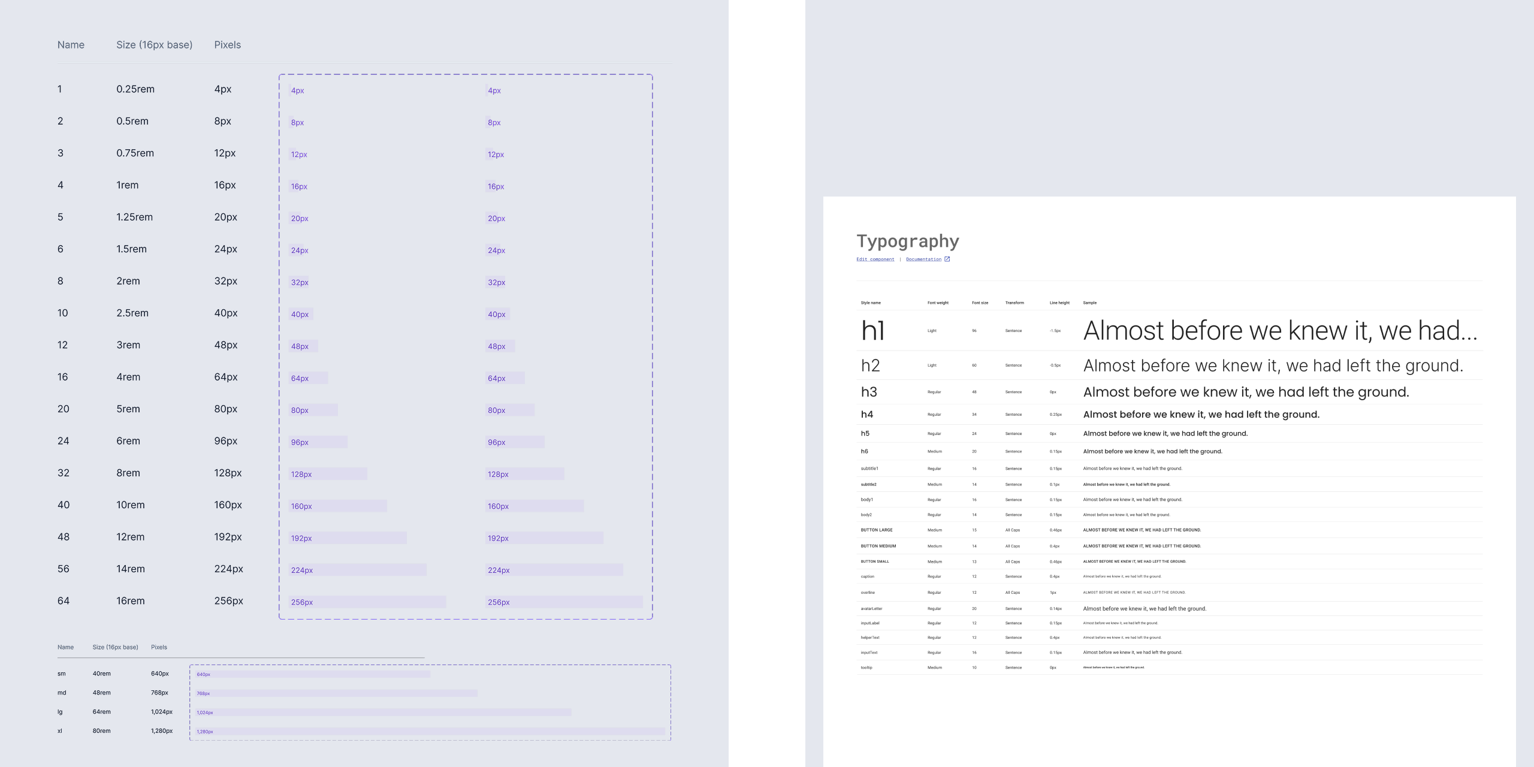Image resolution: width=1534 pixels, height=767 pixels.
Task: Click the 40rem breakpoint size
Action: (x=102, y=674)
